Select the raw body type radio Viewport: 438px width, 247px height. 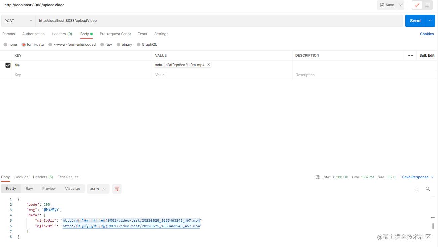[x=102, y=45]
